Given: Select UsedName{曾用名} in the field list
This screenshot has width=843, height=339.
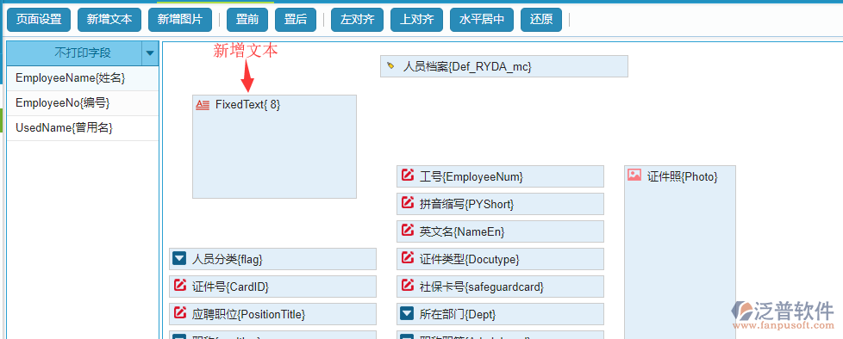Looking at the screenshot, I should tap(83, 128).
